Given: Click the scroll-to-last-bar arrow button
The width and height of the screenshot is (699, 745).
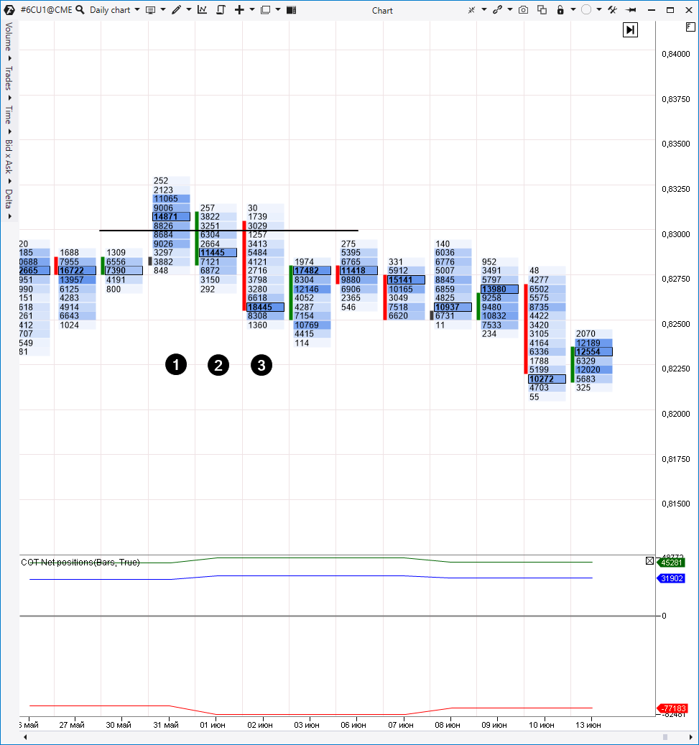Looking at the screenshot, I should (x=630, y=29).
